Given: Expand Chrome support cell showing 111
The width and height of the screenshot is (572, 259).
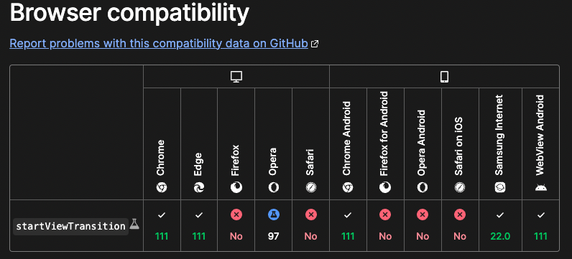Looking at the screenshot, I should pos(162,225).
